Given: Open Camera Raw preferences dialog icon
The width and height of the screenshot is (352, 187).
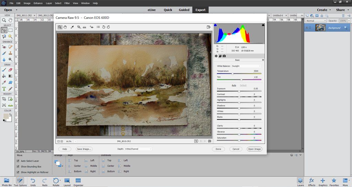Looking at the screenshot, I should point(98,27).
